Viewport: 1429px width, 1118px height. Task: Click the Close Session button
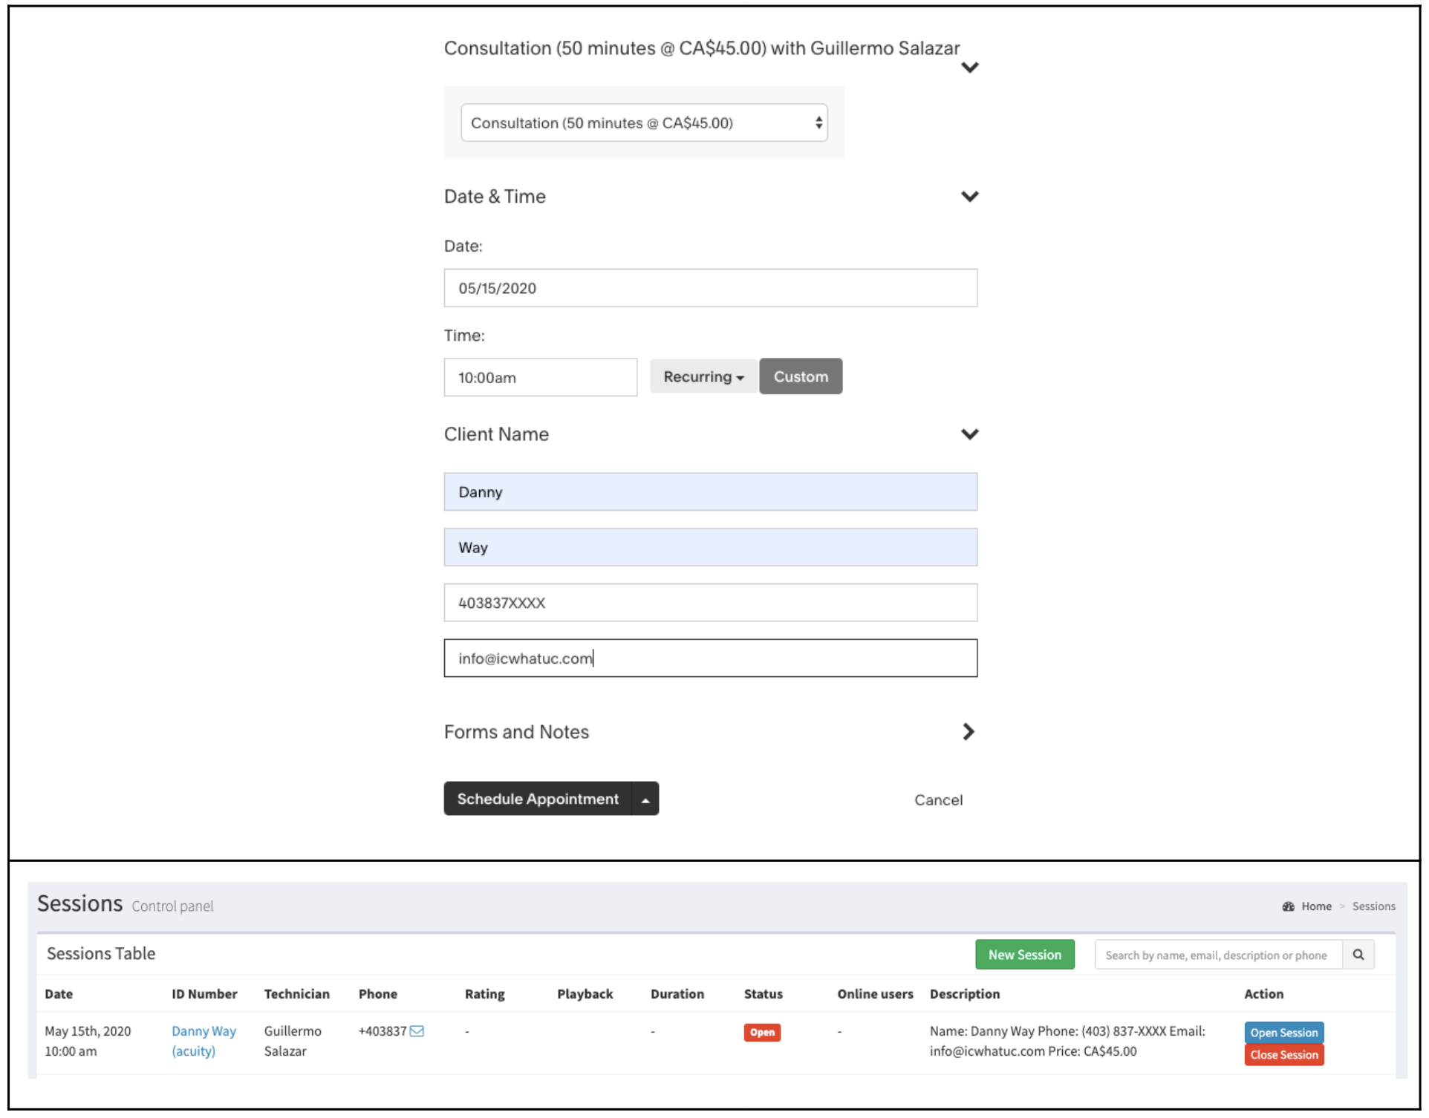pos(1283,1055)
